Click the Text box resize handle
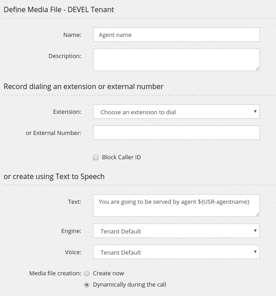Image resolution: width=276 pixels, height=296 pixels. click(257, 215)
